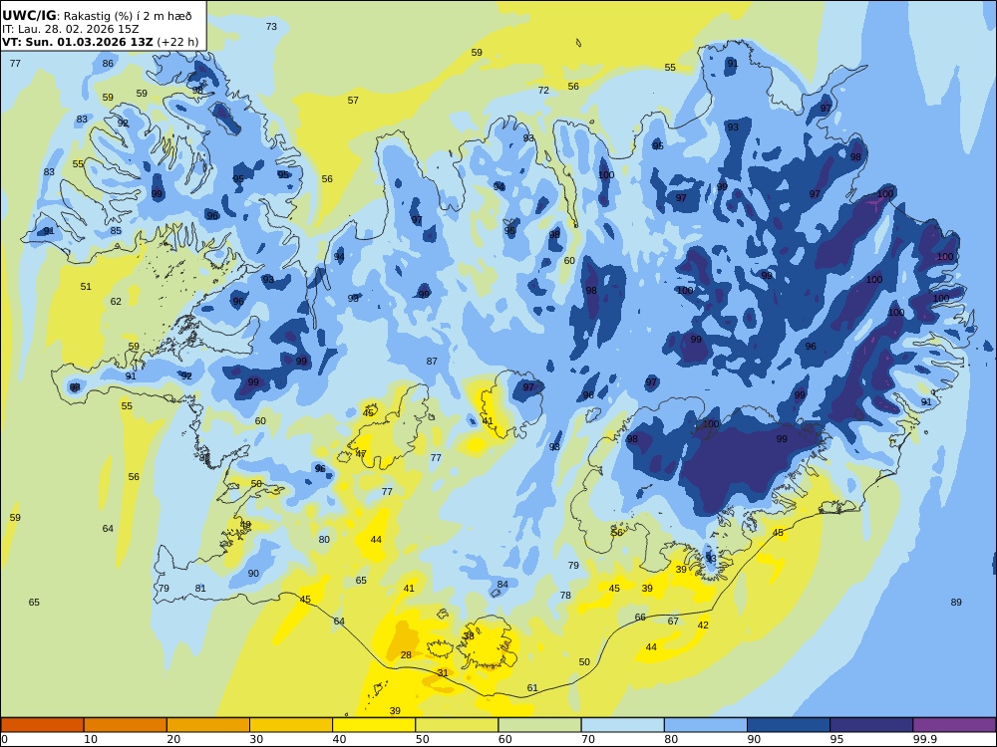This screenshot has height=747, width=997.
Task: Click the '99.9' tick label on the color scale
Action: click(x=924, y=739)
